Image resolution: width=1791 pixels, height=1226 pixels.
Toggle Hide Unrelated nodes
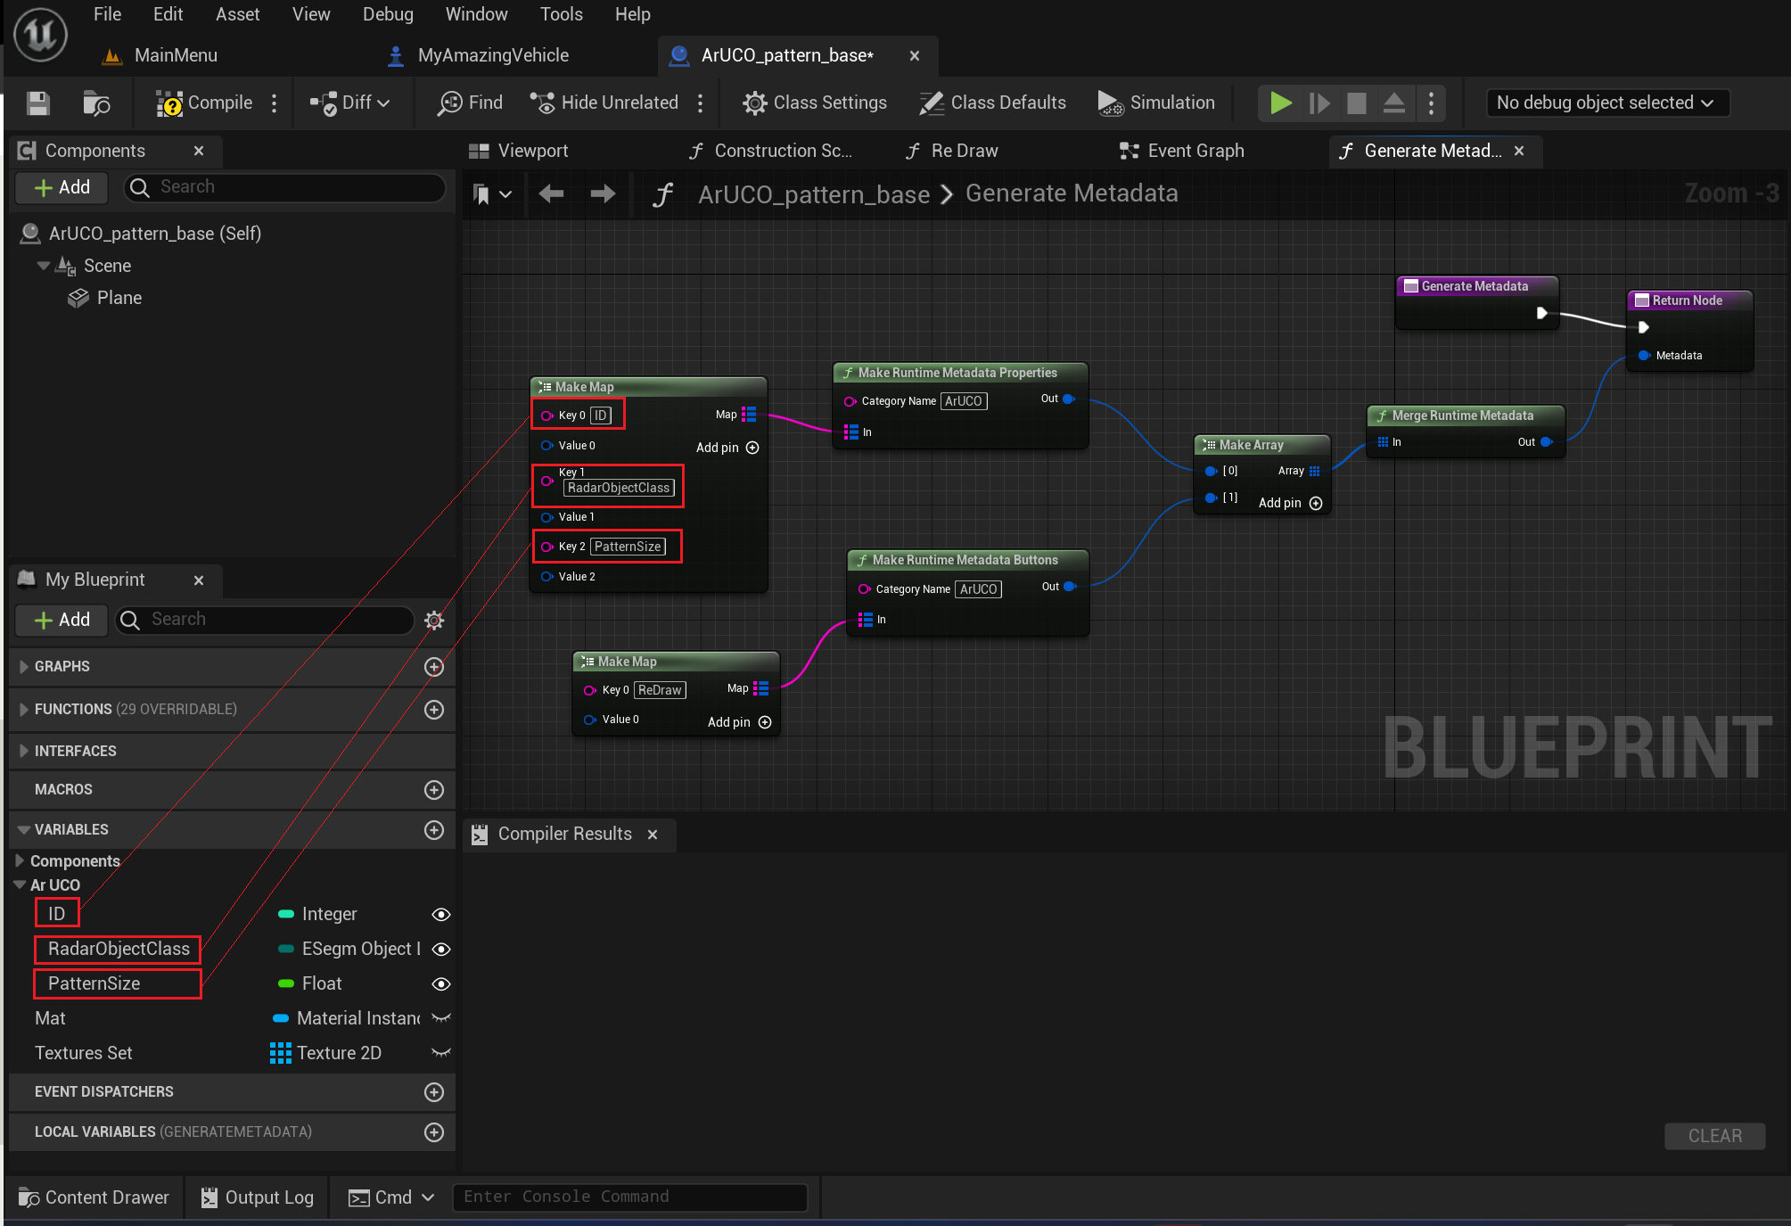[604, 103]
